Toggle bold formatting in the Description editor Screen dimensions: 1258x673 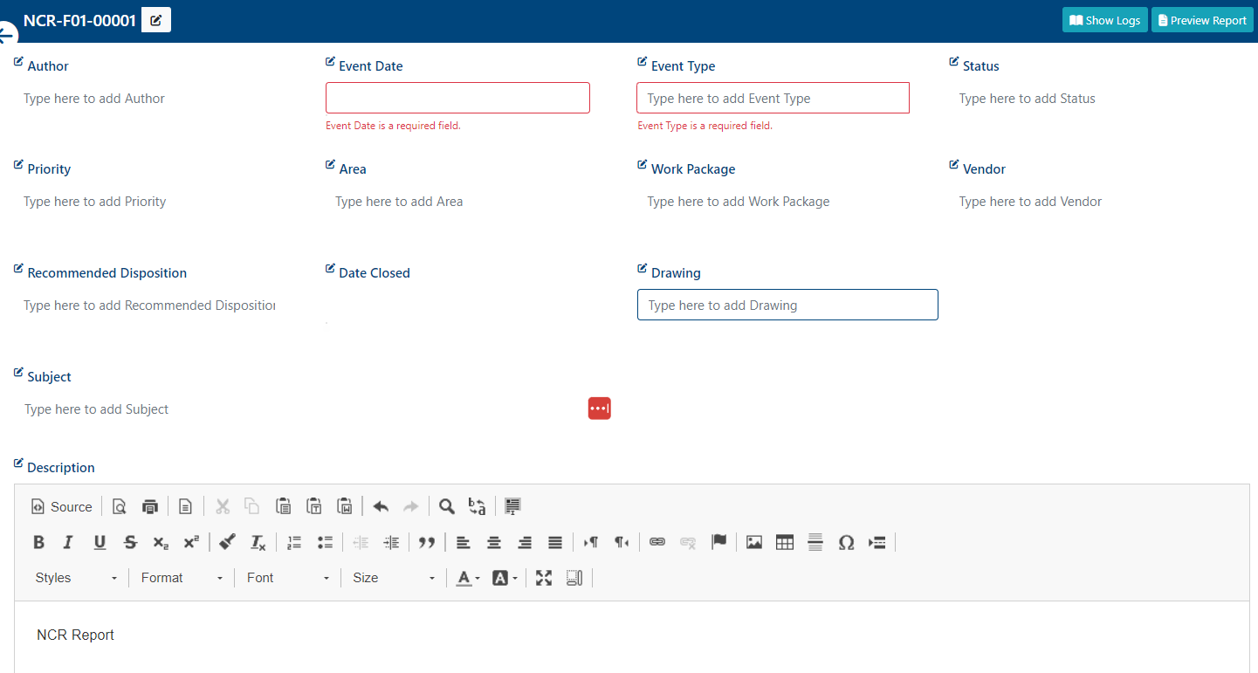point(38,542)
